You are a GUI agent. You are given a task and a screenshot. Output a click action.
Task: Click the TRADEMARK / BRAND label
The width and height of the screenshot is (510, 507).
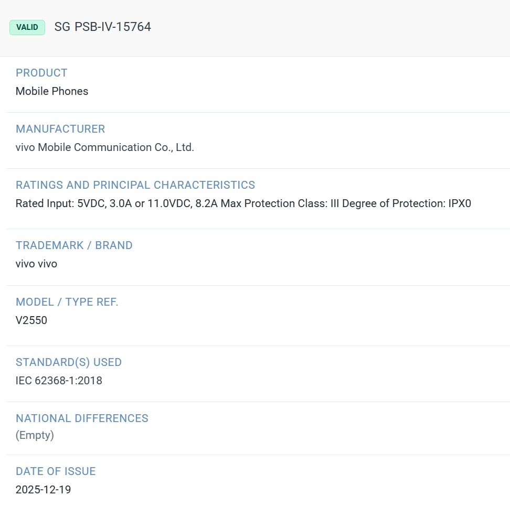coord(74,245)
